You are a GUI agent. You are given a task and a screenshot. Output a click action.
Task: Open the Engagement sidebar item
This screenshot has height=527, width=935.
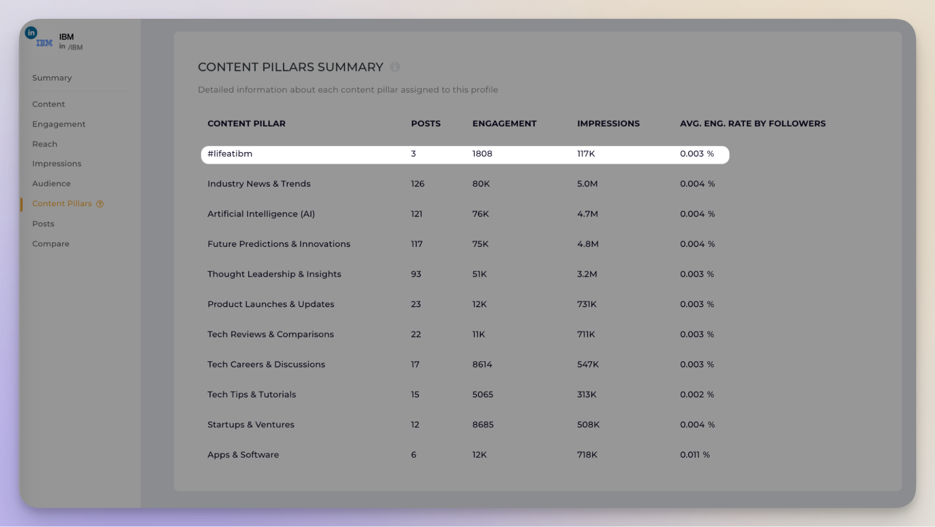click(59, 124)
